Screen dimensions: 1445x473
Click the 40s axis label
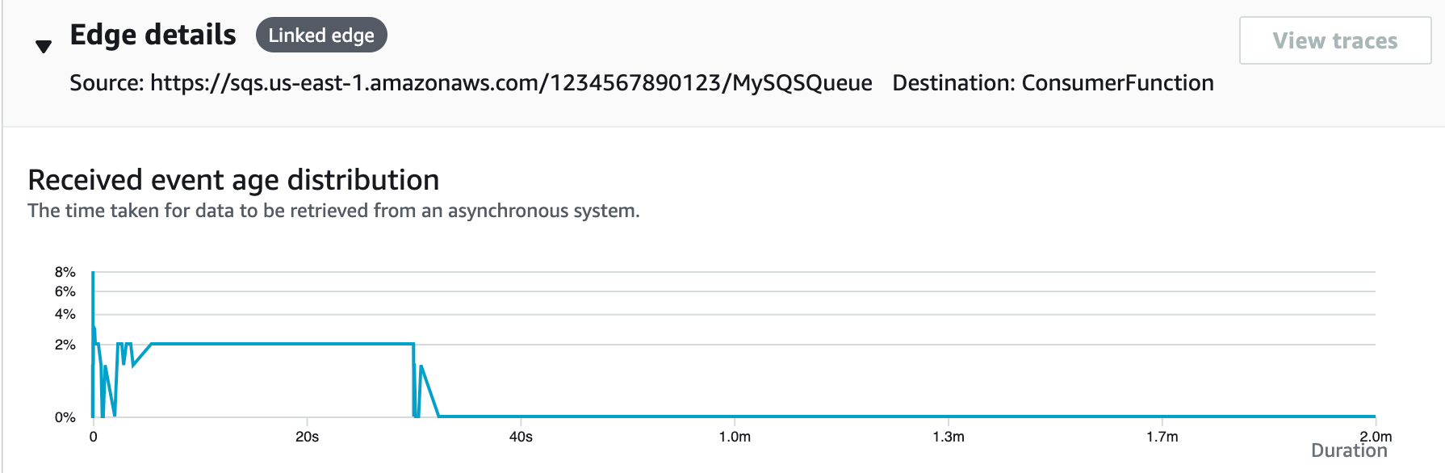pyautogui.click(x=522, y=436)
